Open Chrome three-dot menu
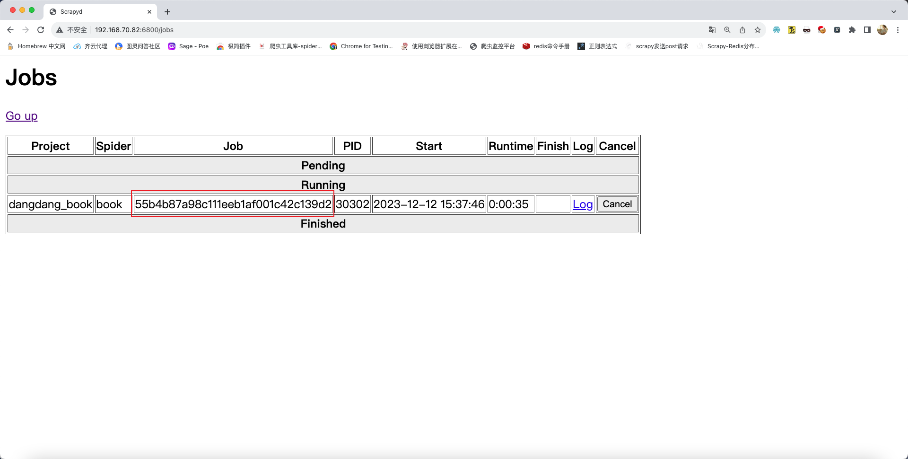Viewport: 908px width, 459px height. pyautogui.click(x=898, y=30)
